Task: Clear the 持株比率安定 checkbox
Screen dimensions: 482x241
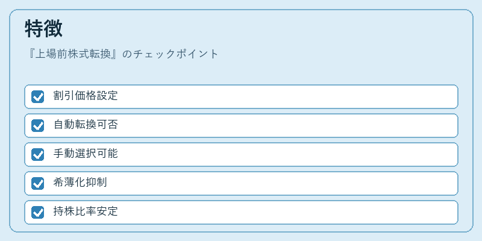Action: 37,212
